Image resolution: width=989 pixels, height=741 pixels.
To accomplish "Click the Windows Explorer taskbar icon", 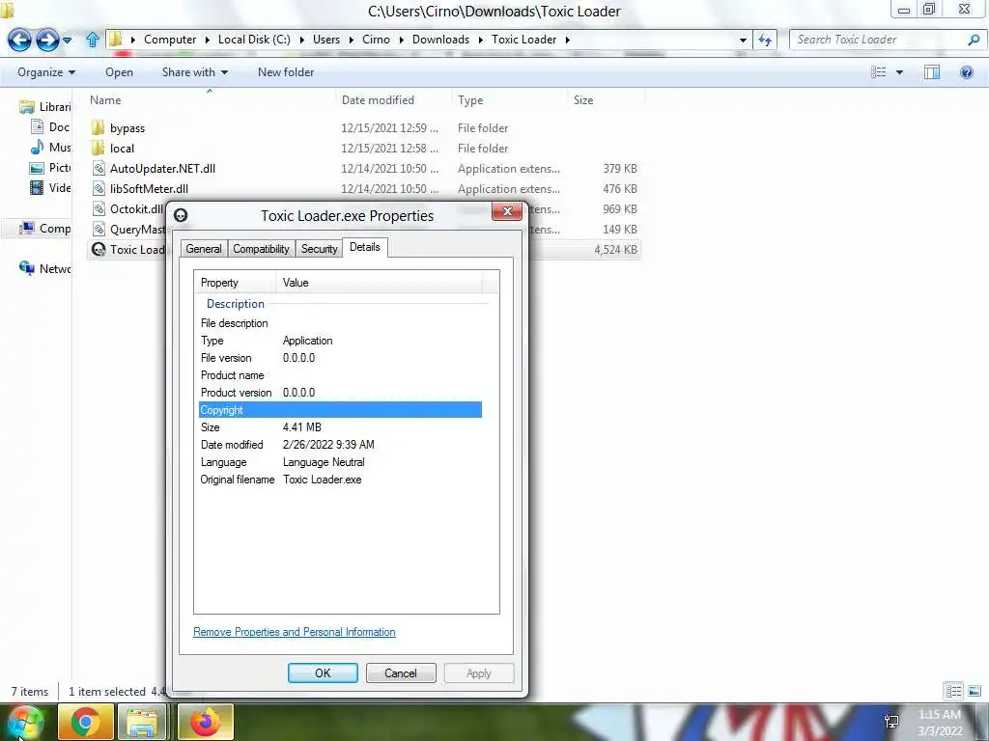I will pyautogui.click(x=143, y=722).
